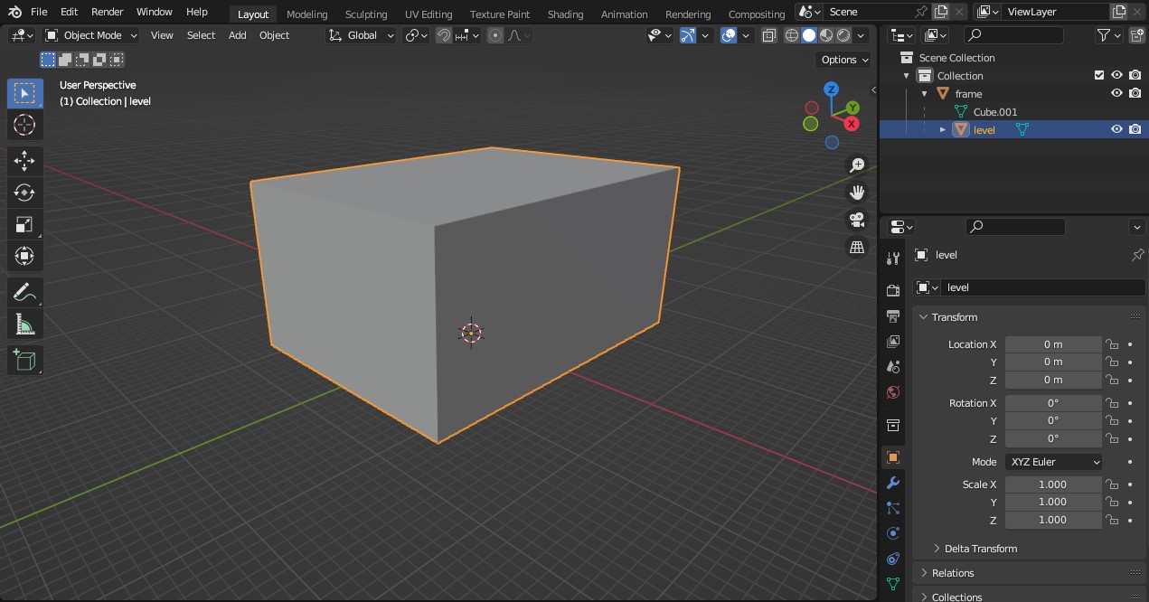Image resolution: width=1149 pixels, height=602 pixels.
Task: Switch viewport shading to Material Preview
Action: coord(826,35)
